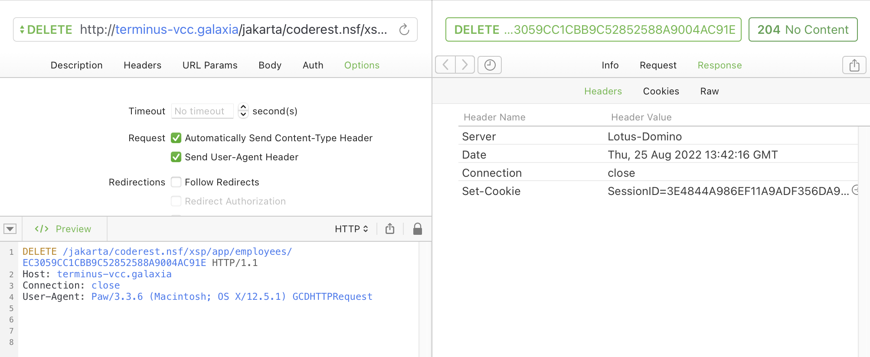Expand the truncated Set-Cookie value icon
This screenshot has height=357, width=870.
pos(856,190)
